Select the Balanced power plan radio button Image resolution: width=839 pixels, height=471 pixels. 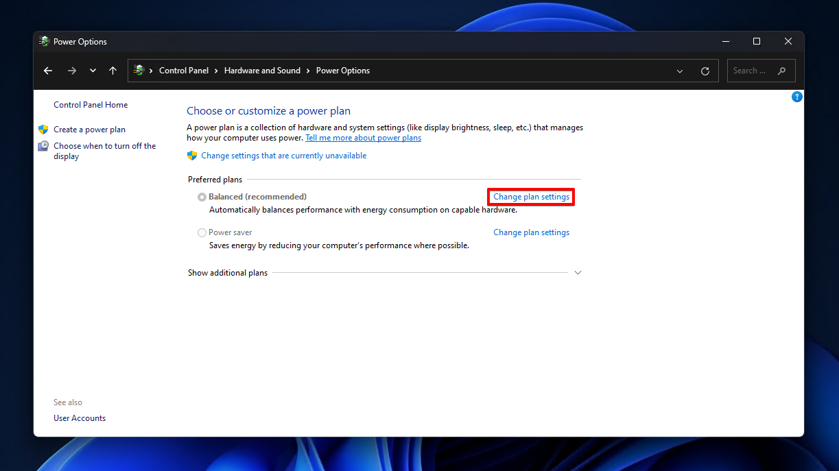pyautogui.click(x=202, y=197)
